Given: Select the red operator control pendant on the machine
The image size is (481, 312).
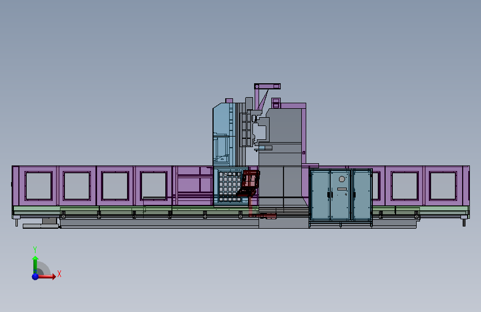Looking at the screenshot, I should pyautogui.click(x=249, y=183).
